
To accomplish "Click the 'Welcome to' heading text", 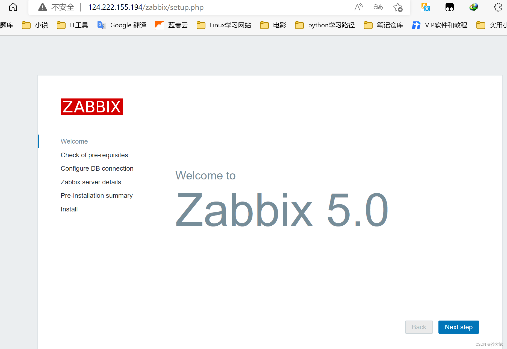I will point(205,176).
